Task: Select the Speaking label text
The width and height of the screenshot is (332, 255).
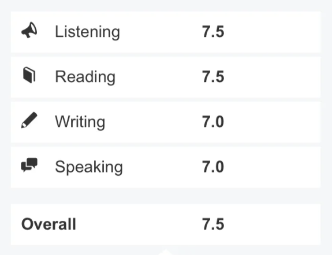Action: pyautogui.click(x=89, y=167)
